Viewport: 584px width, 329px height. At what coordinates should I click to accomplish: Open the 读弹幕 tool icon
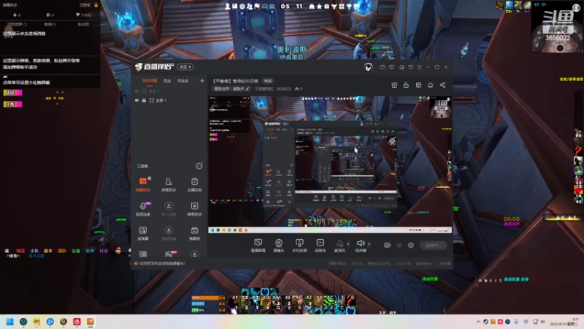(143, 233)
